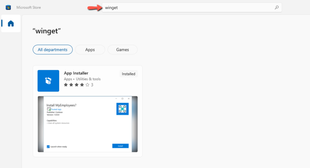Focus the search box containing winget
This screenshot has height=168, width=310.
[x=186, y=7]
